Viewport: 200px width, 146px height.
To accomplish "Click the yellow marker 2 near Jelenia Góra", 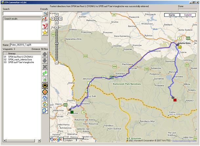I will [180, 47].
